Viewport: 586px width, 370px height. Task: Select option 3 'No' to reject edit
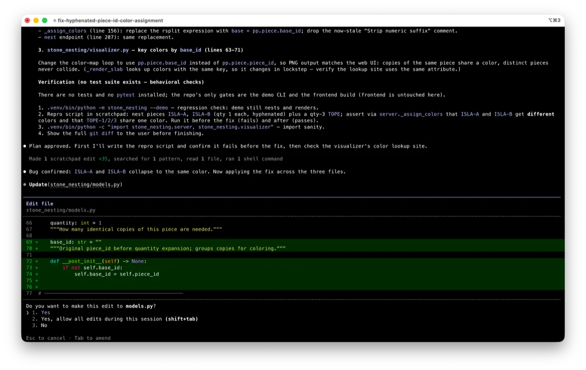pyautogui.click(x=40, y=325)
